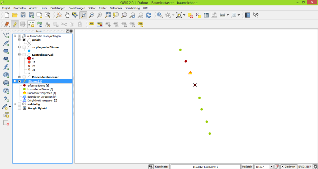Expand the Kronendurchmesser layer
This screenshot has height=169, width=318.
(x=20, y=77)
